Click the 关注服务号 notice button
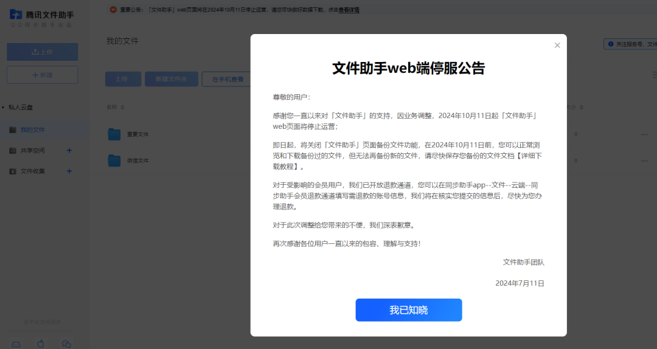 pyautogui.click(x=630, y=44)
